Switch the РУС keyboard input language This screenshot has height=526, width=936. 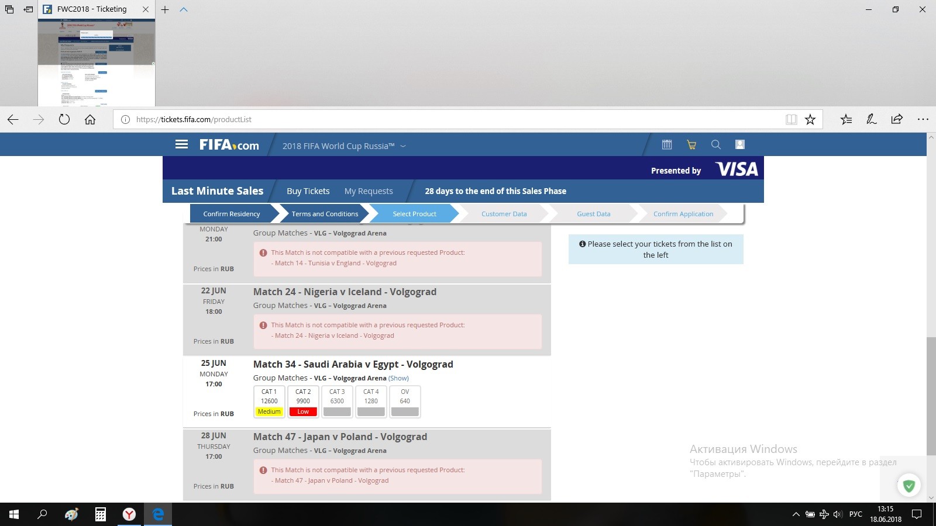point(855,514)
